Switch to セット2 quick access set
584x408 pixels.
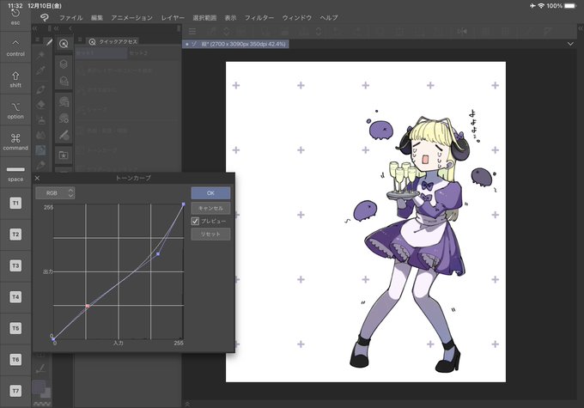(138, 53)
